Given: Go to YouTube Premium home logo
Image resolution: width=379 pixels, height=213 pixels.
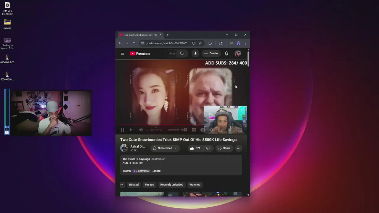Looking at the screenshot, I should (140, 54).
